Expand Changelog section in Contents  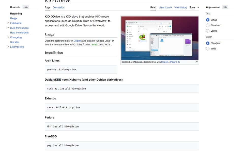coord(8,37)
